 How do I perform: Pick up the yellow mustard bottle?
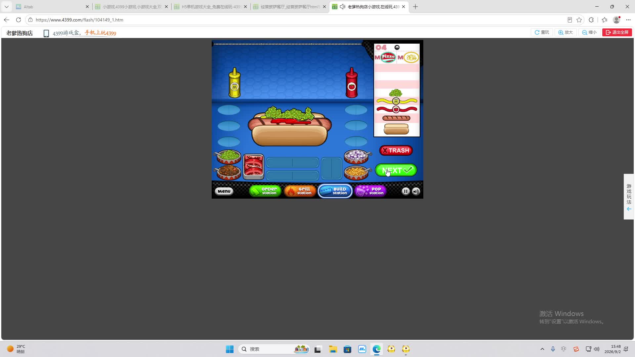pyautogui.click(x=234, y=83)
